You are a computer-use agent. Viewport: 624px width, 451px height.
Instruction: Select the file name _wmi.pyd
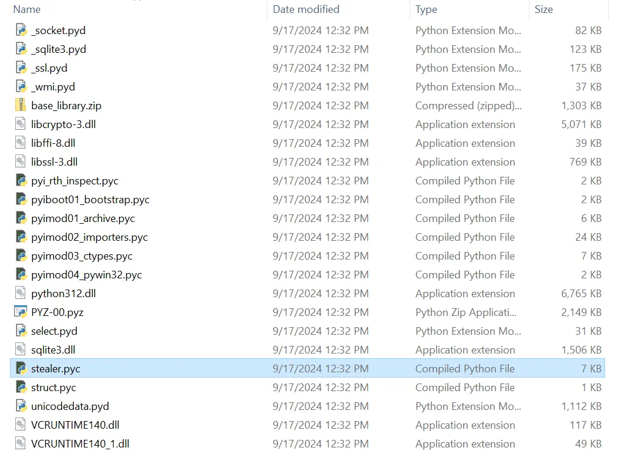53,87
